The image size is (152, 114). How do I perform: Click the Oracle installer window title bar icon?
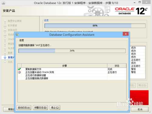[3, 3]
